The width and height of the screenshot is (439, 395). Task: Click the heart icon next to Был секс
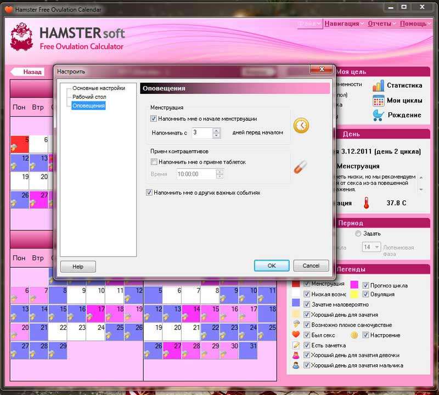(x=296, y=335)
